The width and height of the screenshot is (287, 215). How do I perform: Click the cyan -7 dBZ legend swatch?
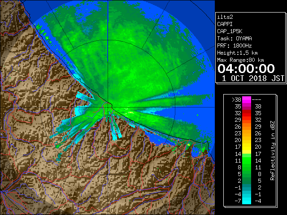(x=247, y=201)
